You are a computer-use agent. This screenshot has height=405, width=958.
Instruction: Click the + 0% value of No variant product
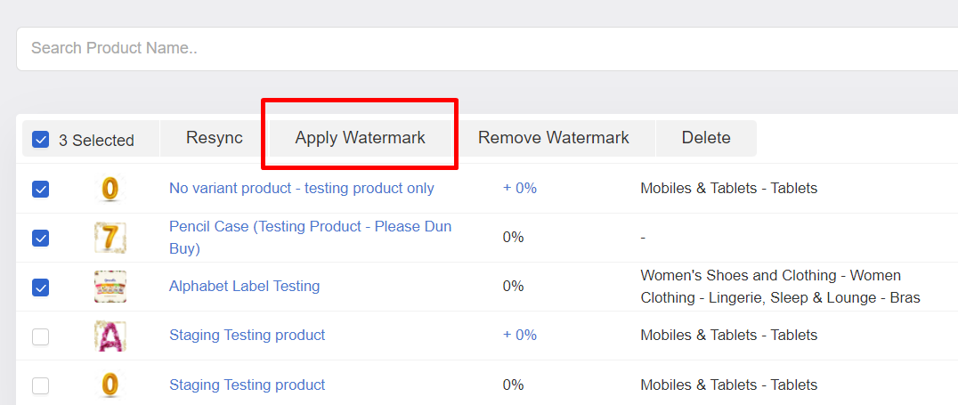click(x=520, y=188)
